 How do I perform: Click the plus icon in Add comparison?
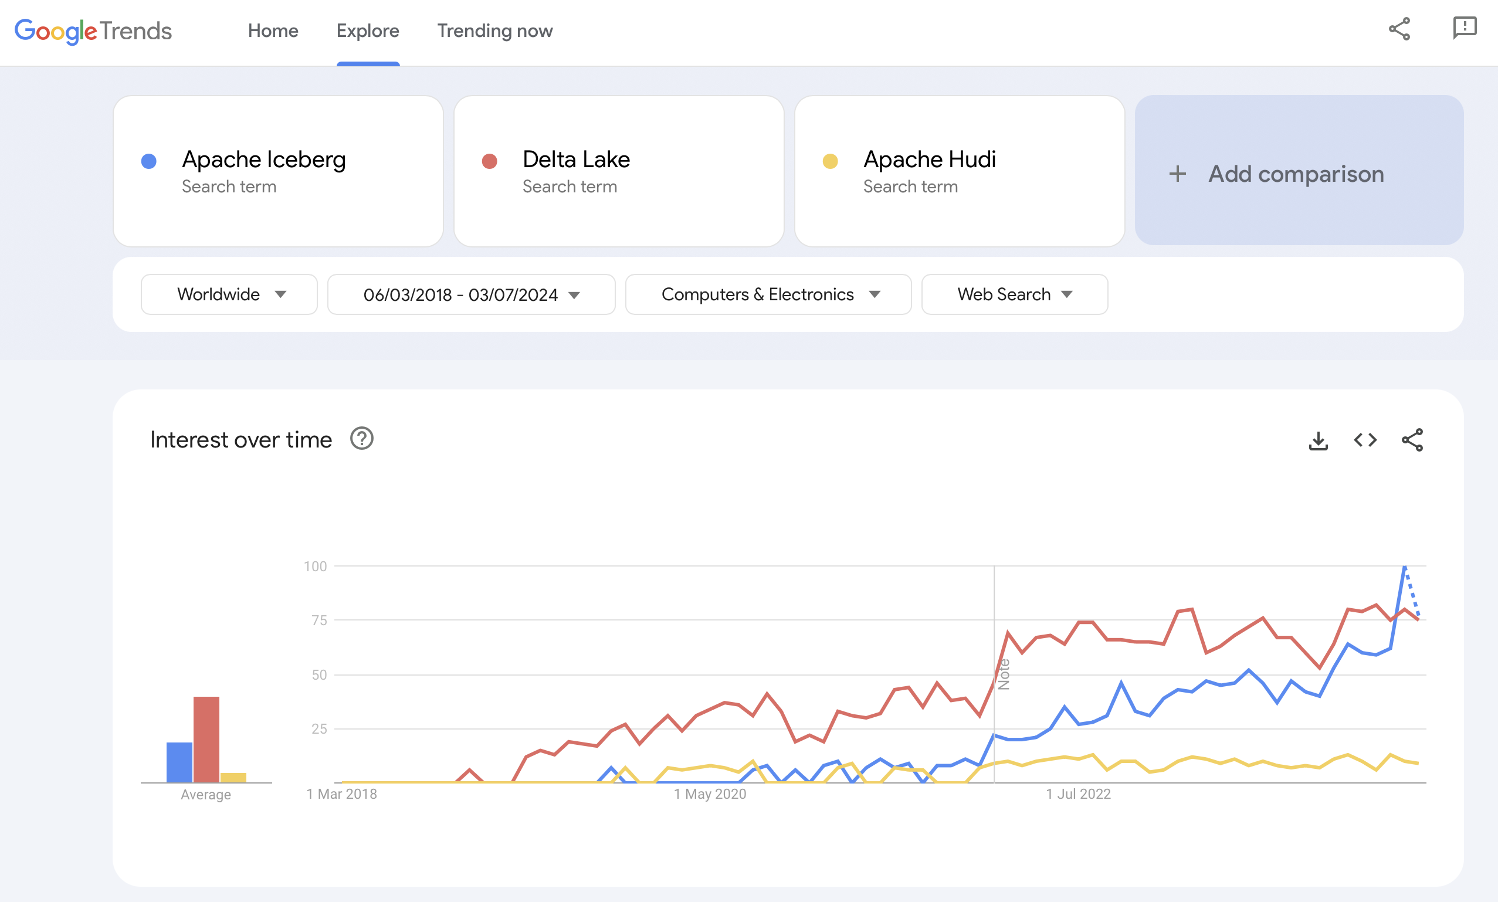[1178, 174]
